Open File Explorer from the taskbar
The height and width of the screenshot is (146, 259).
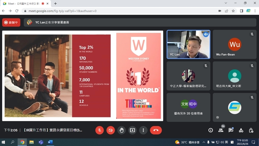point(31,142)
